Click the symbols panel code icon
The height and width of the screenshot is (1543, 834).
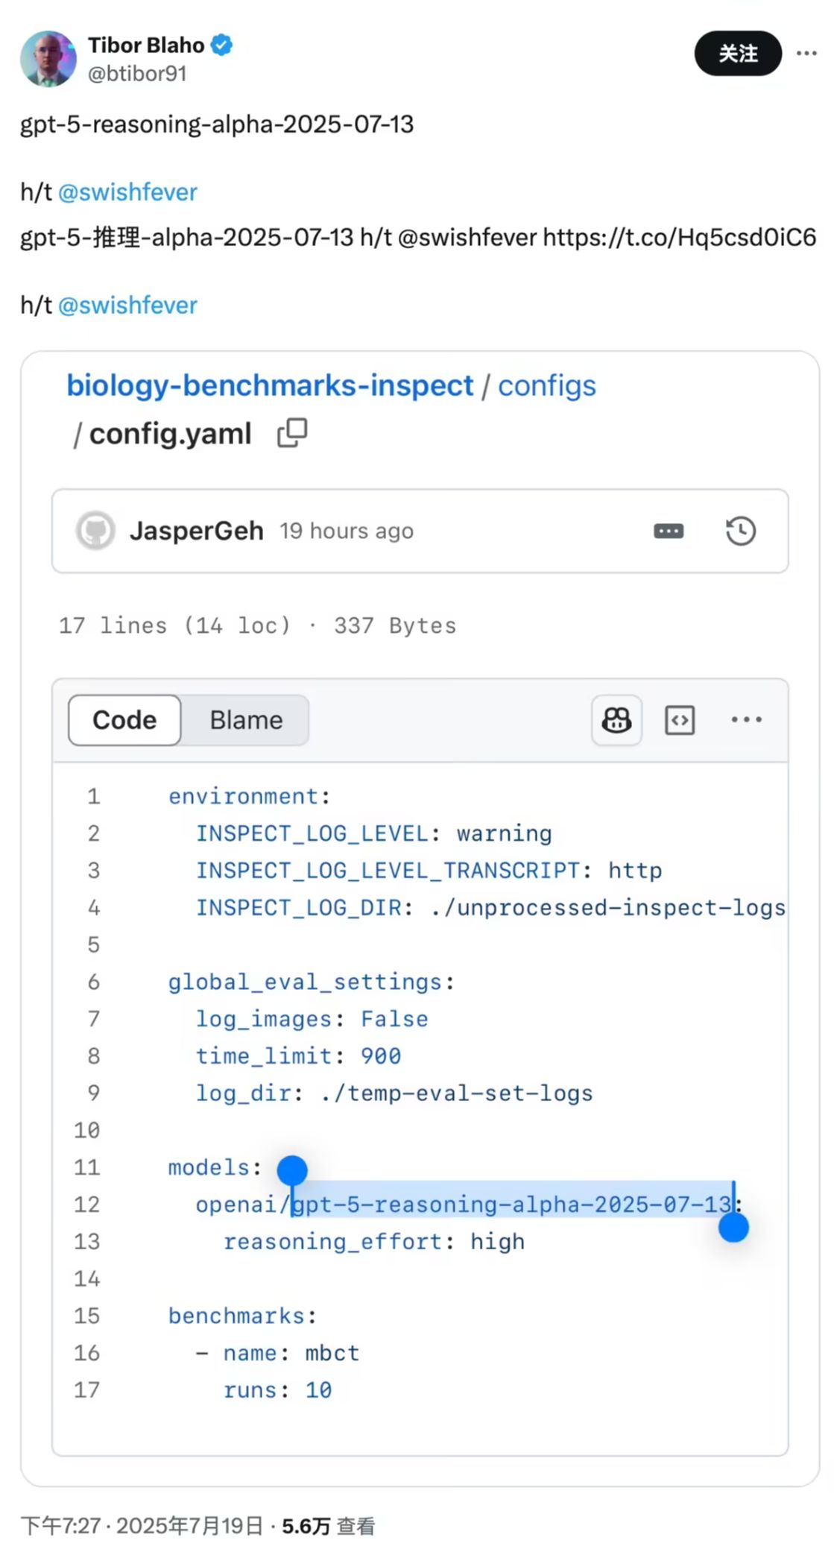pyautogui.click(x=679, y=720)
